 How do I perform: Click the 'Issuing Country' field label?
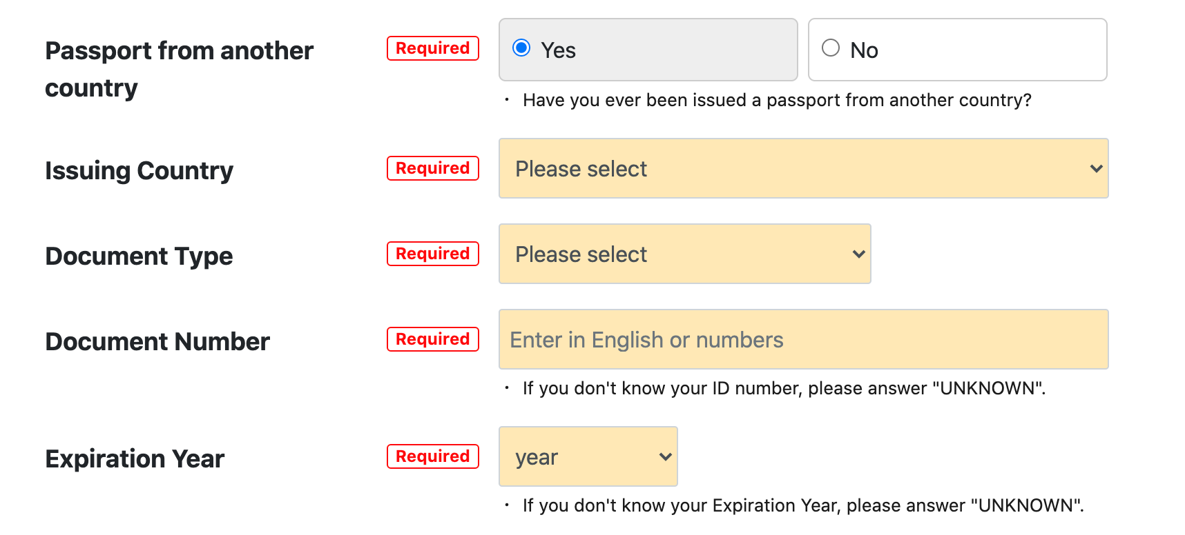(139, 170)
